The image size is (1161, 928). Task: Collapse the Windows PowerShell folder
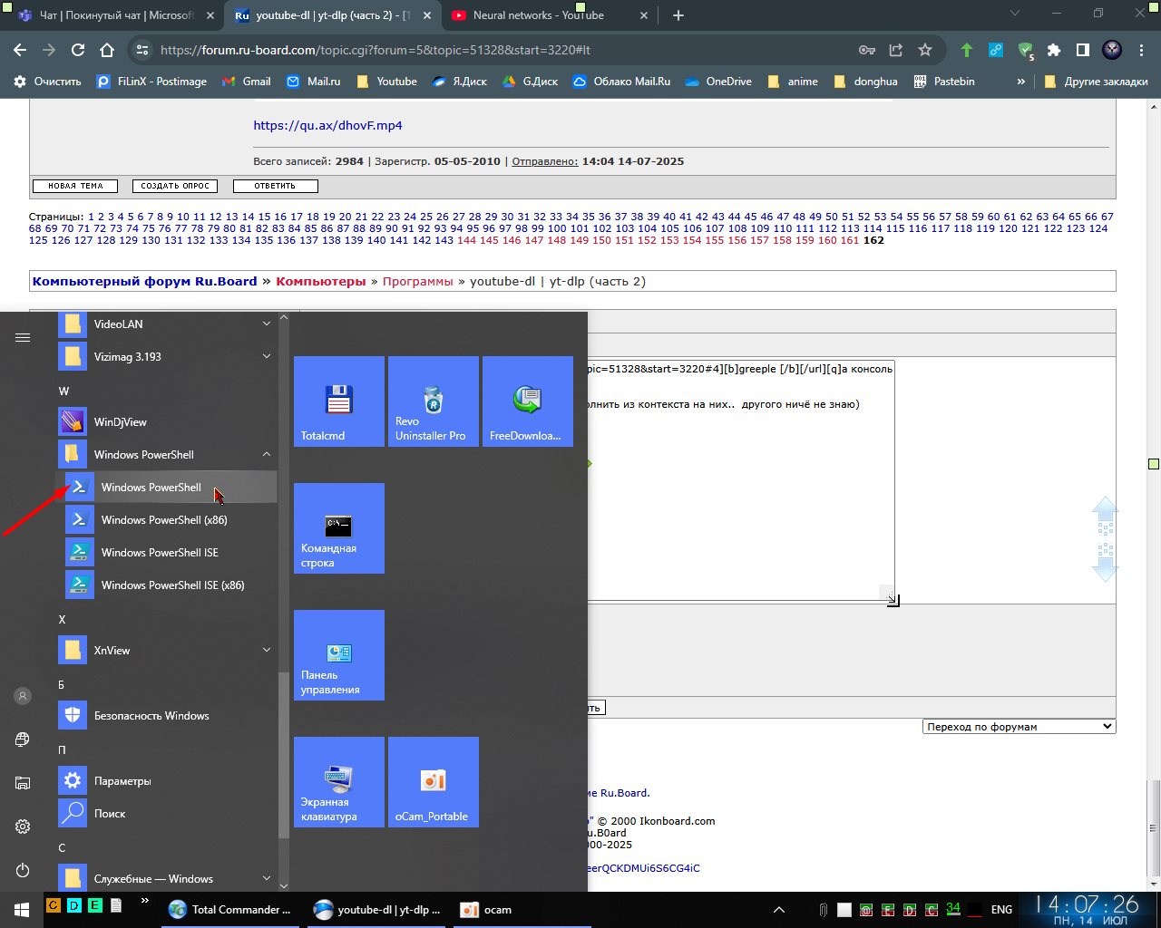coord(167,455)
